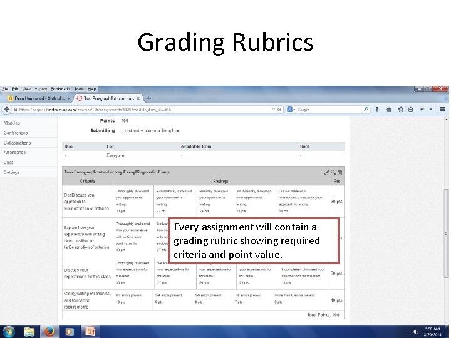
Task: Select the Two Paragraph Introductory tab
Action: coord(108,98)
